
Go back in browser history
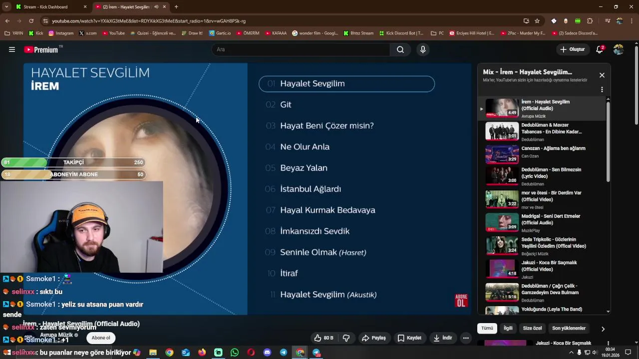7,21
